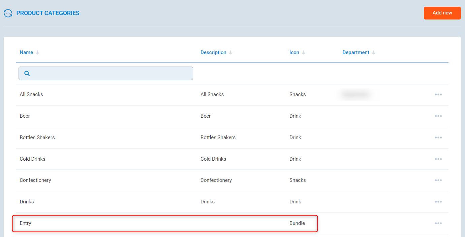Open the three-dot menu for Entry

click(x=438, y=223)
